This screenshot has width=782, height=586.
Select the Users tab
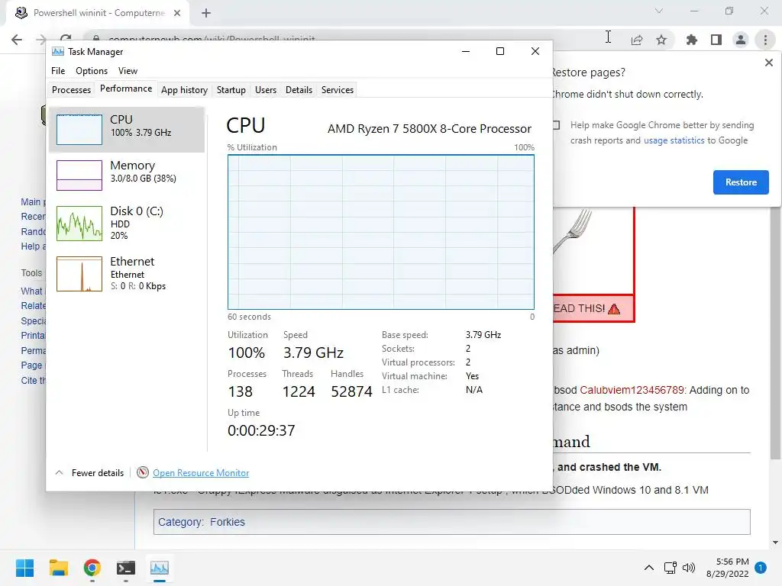tap(265, 90)
